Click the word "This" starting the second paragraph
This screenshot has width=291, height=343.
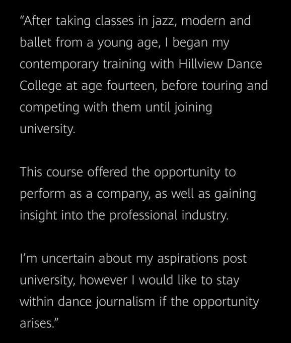click(31, 171)
